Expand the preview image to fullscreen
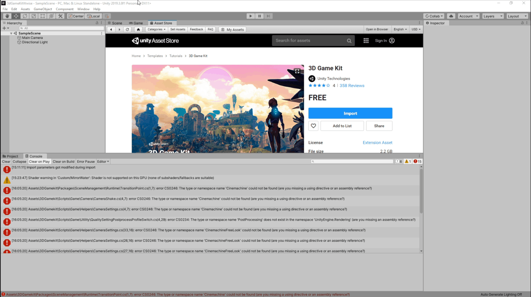531x297 pixels. [297, 71]
